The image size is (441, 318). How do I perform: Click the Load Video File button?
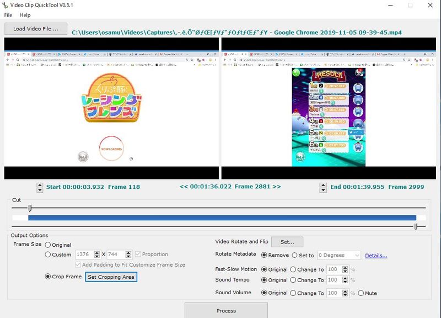(x=36, y=29)
